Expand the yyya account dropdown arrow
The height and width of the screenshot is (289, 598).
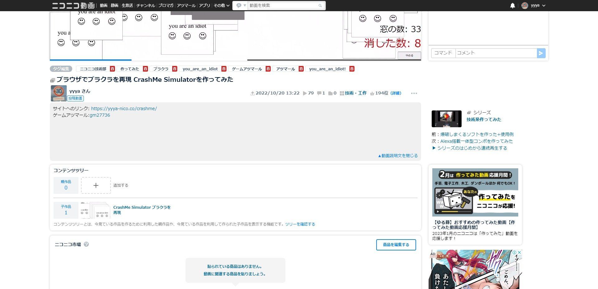pyautogui.click(x=544, y=6)
